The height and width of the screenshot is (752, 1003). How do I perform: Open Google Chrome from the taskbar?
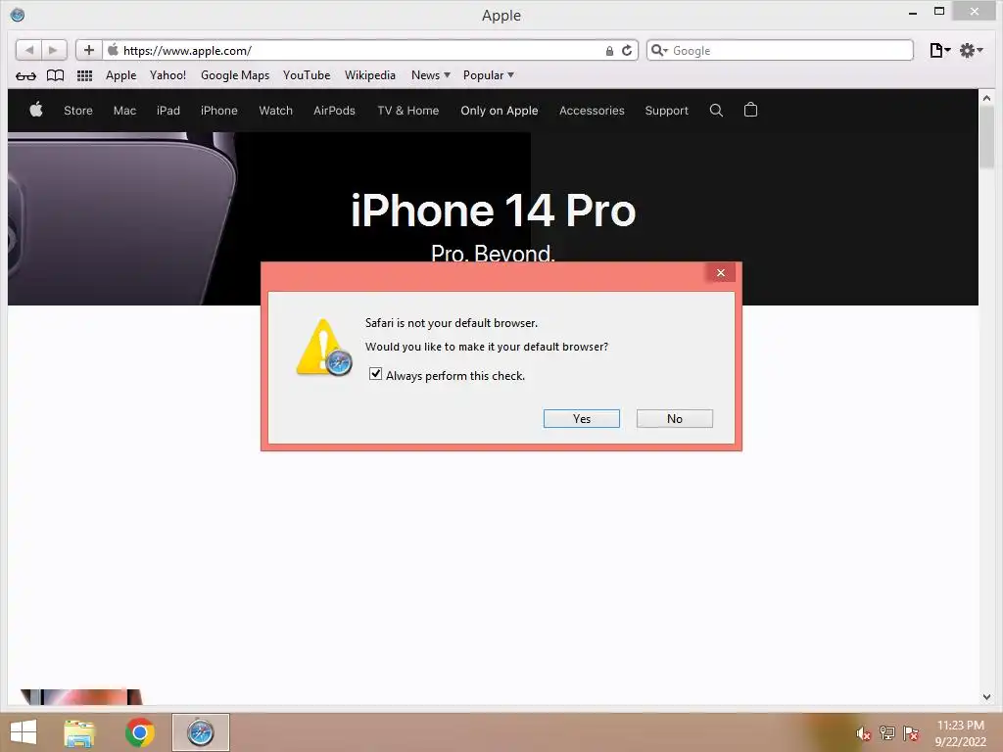pos(139,732)
